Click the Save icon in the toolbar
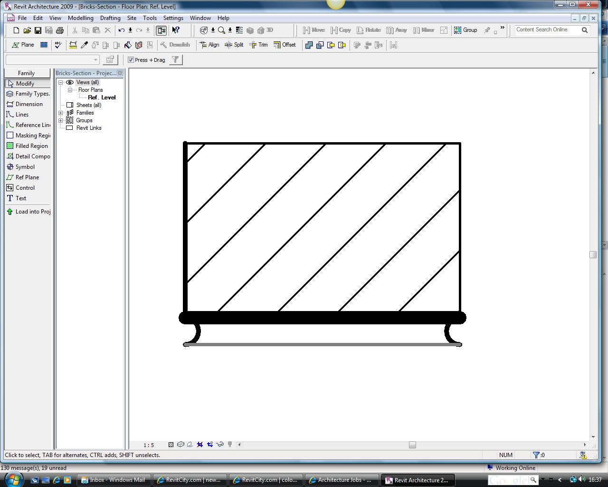 38,30
